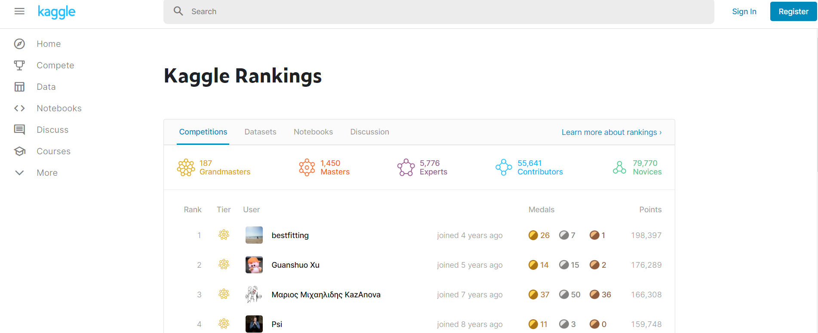Click the Sign In link
818x333 pixels.
(744, 12)
